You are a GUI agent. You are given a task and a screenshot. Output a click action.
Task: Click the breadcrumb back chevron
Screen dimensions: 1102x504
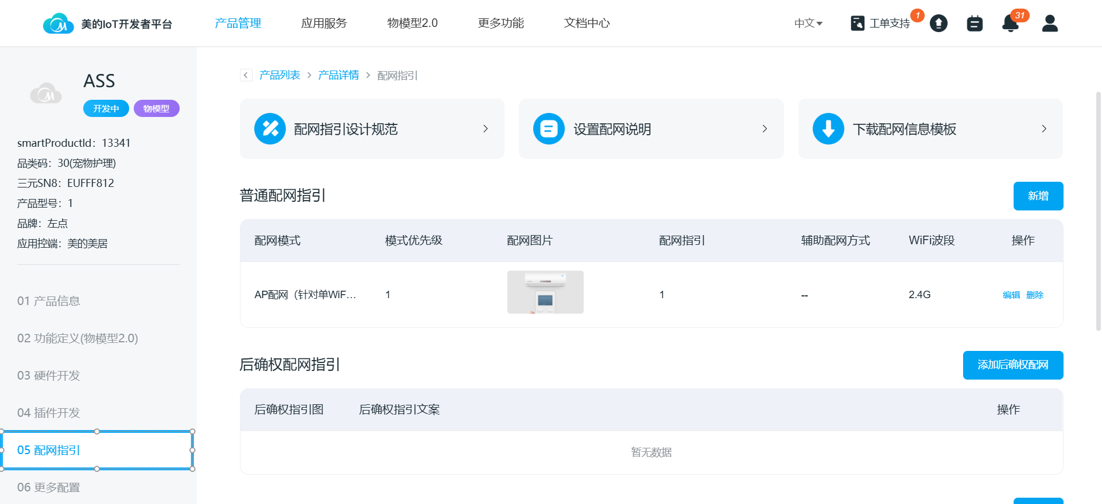[246, 75]
